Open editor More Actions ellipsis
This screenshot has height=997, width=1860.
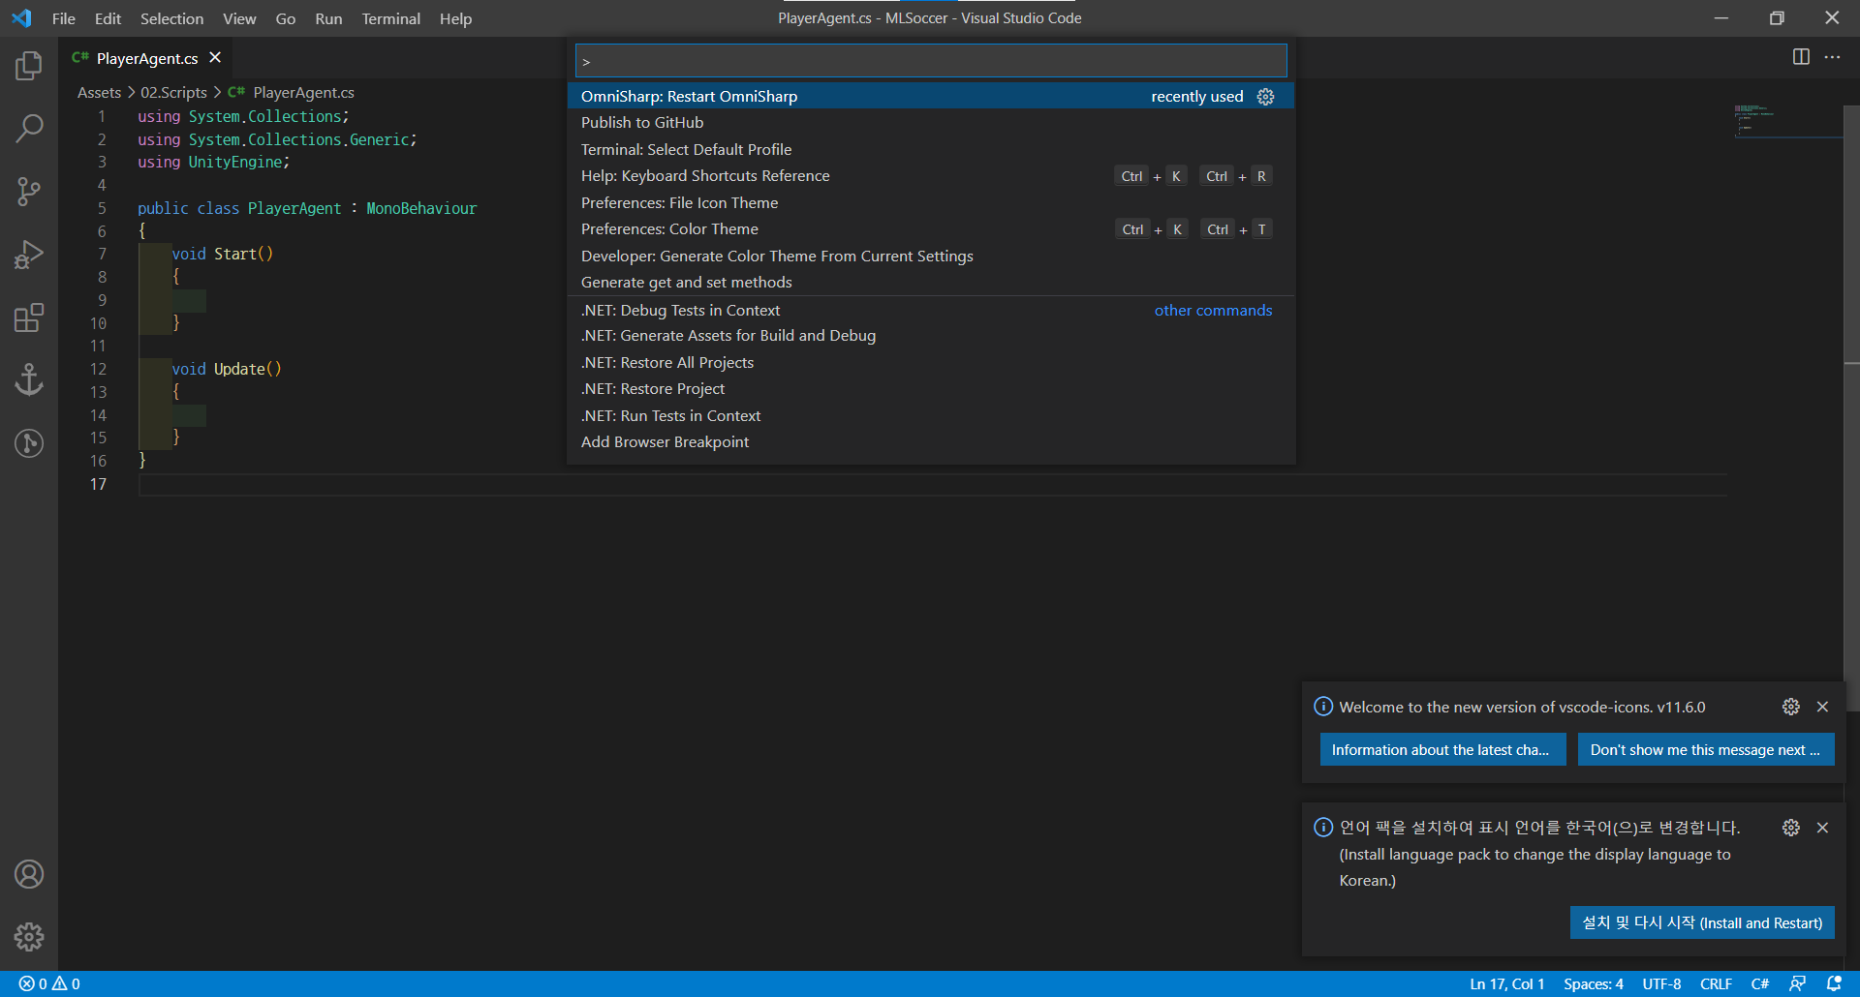pyautogui.click(x=1832, y=57)
